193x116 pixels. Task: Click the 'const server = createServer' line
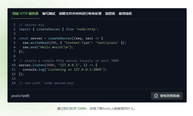[61, 38]
